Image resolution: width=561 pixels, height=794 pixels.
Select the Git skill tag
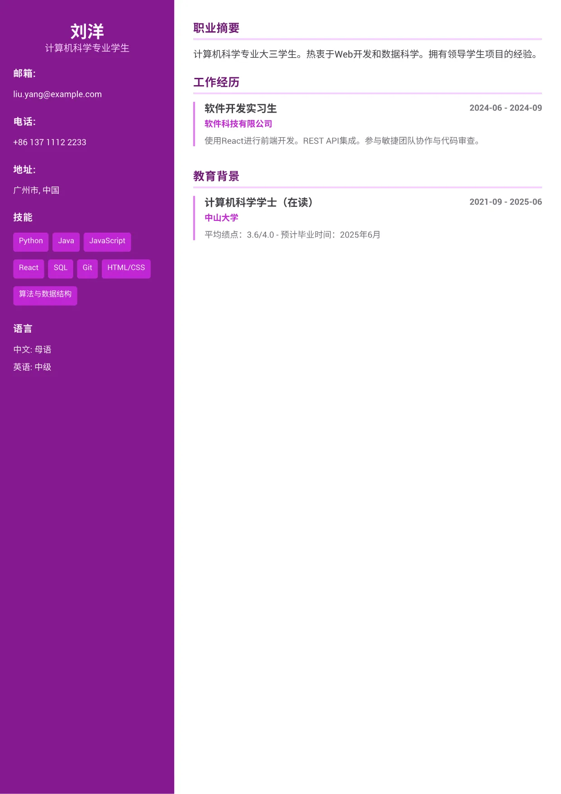(x=87, y=268)
